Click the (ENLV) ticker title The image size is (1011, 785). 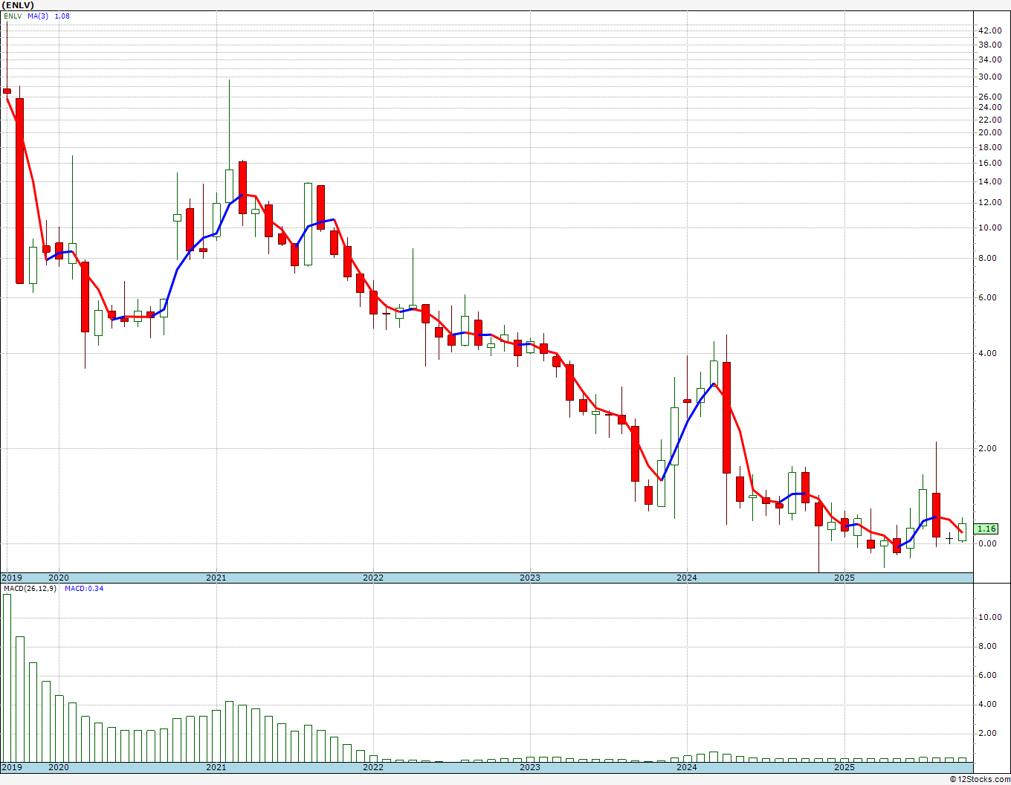(x=18, y=5)
